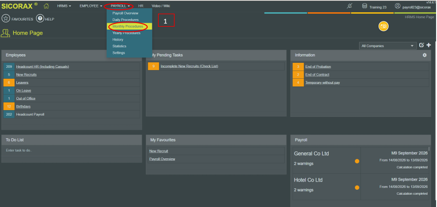The image size is (437, 207).
Task: Click General Co Ltd M9 September 2026 period
Action: tap(409, 153)
